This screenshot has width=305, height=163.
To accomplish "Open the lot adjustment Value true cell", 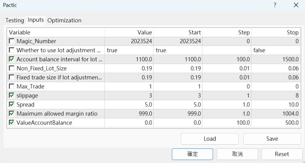I will 129,50.
